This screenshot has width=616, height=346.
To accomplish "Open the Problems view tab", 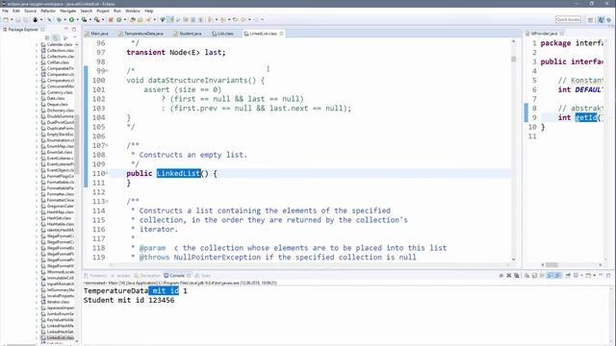I will pos(96,276).
